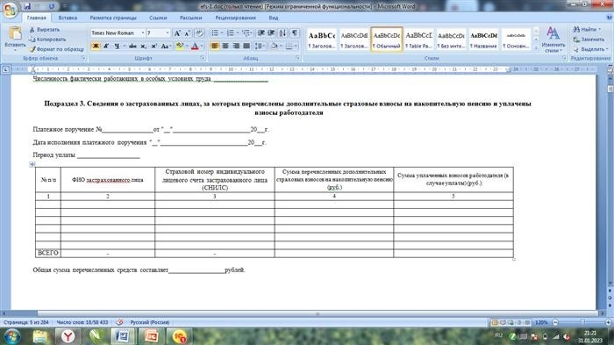Open Рецензирование tab
614x345 pixels.
coord(235,18)
